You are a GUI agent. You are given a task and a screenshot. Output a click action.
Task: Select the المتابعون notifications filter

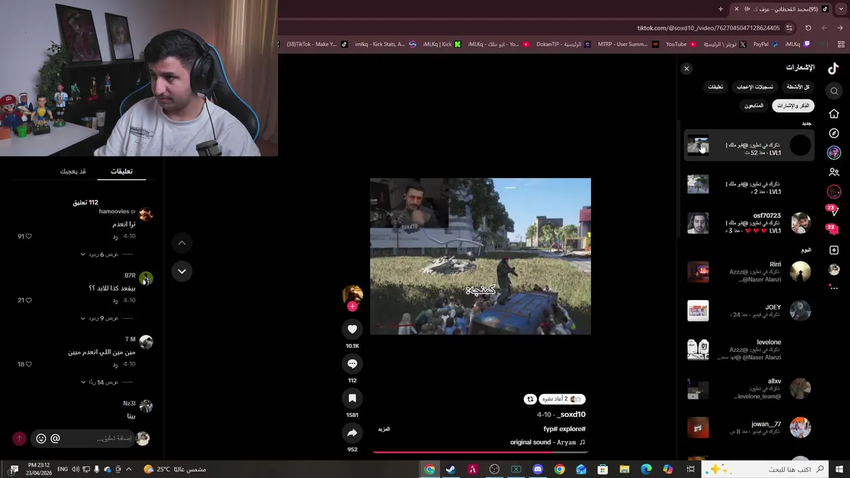754,106
